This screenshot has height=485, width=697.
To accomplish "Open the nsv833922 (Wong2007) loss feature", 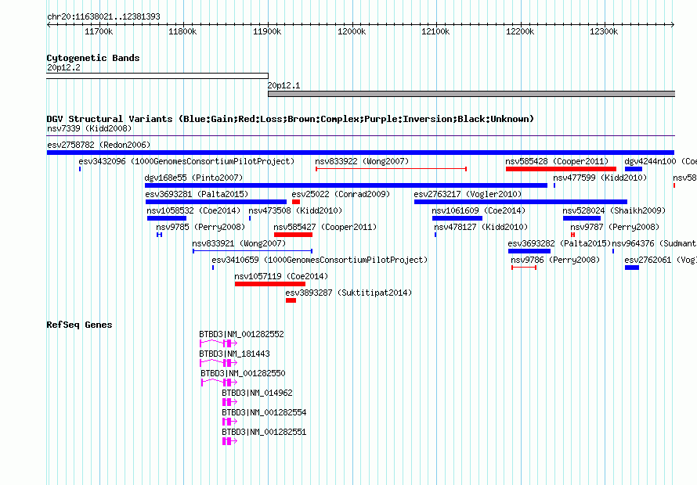I will [x=391, y=169].
